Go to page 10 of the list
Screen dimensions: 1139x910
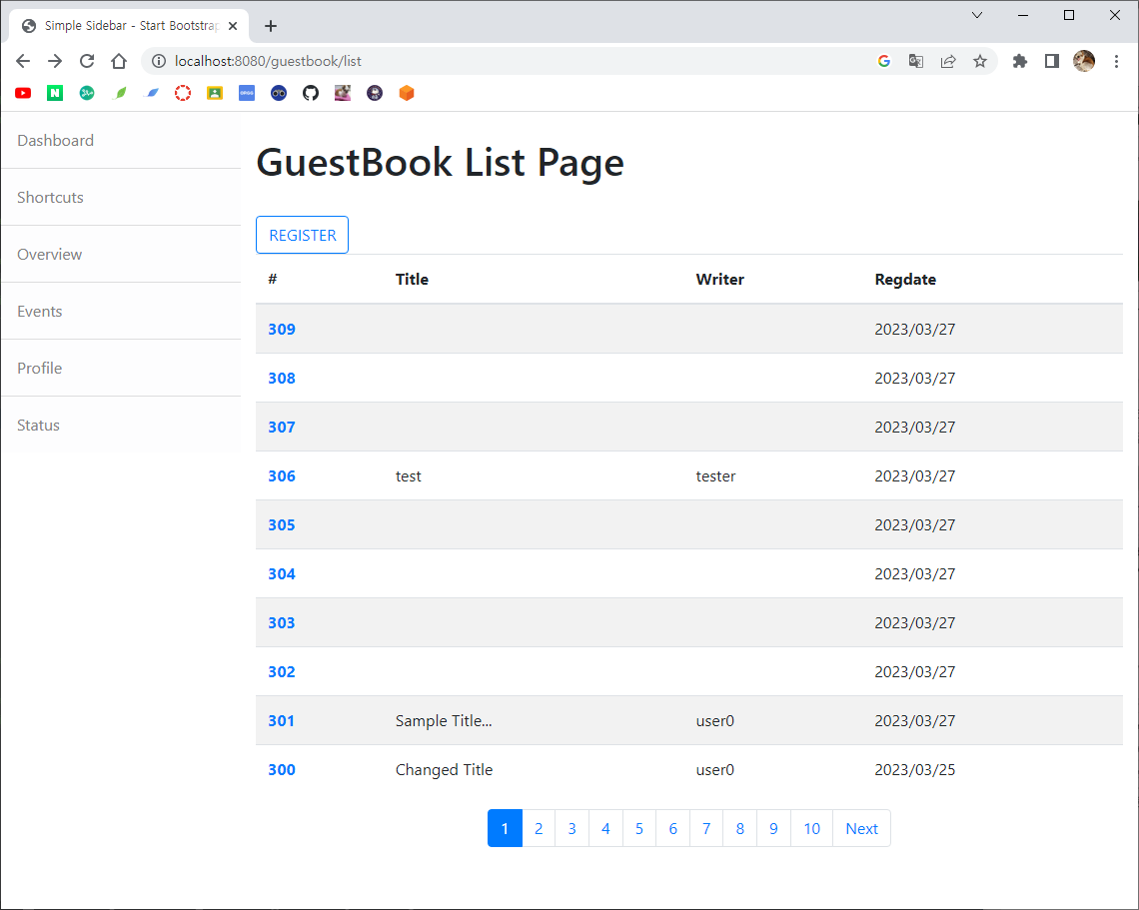pos(812,829)
